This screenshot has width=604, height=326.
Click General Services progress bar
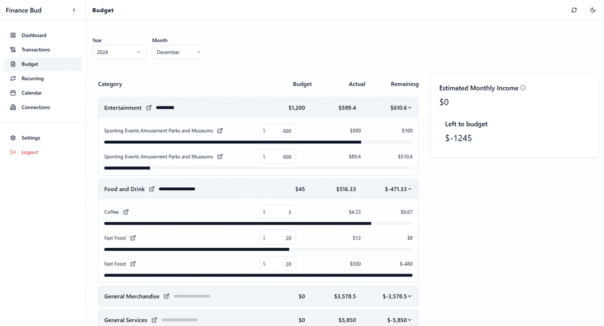pos(180,320)
